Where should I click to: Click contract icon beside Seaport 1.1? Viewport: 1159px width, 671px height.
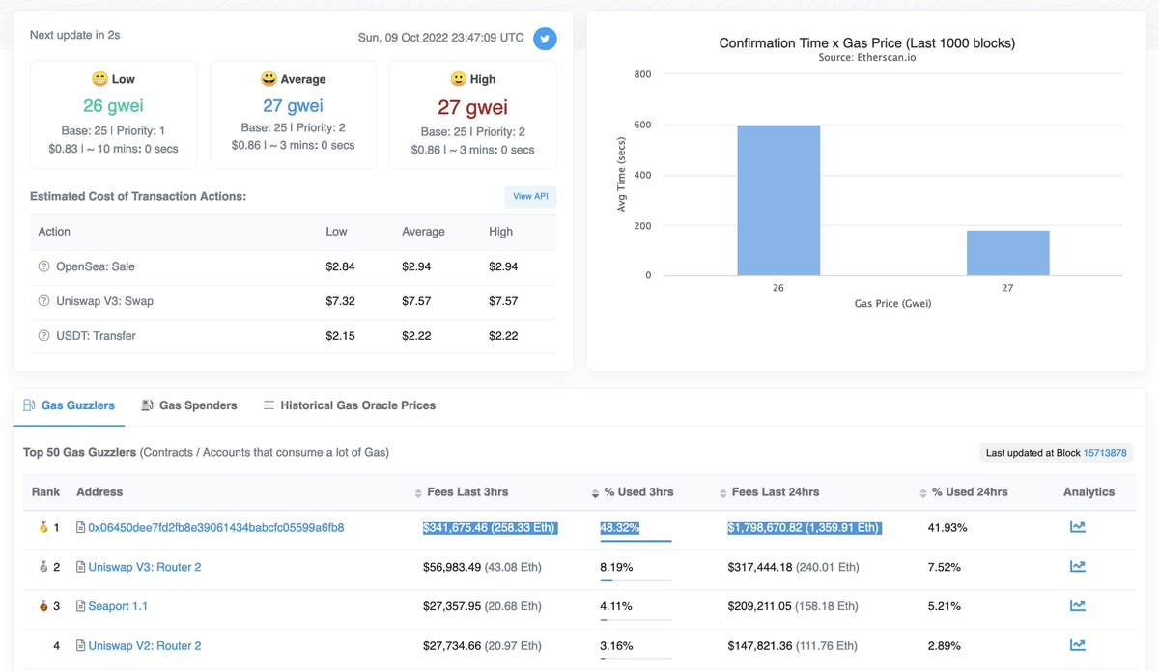click(81, 606)
